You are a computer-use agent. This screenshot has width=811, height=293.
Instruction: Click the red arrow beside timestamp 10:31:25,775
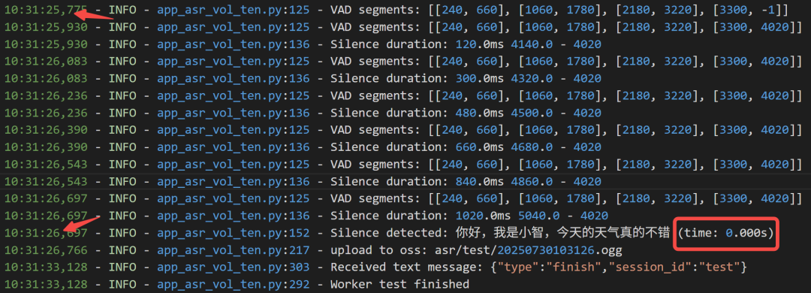click(93, 14)
